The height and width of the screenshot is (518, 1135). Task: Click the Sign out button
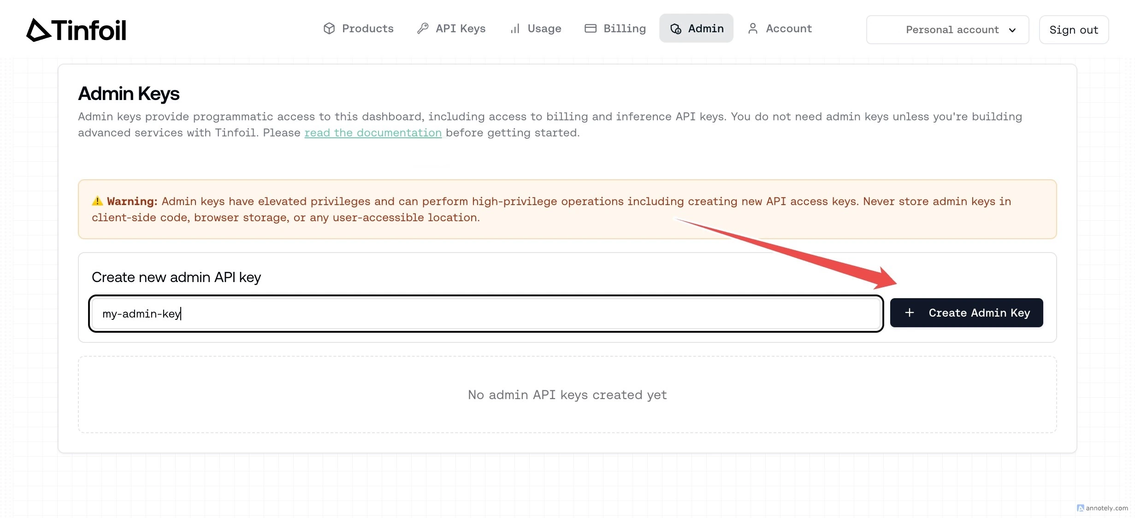coord(1074,30)
